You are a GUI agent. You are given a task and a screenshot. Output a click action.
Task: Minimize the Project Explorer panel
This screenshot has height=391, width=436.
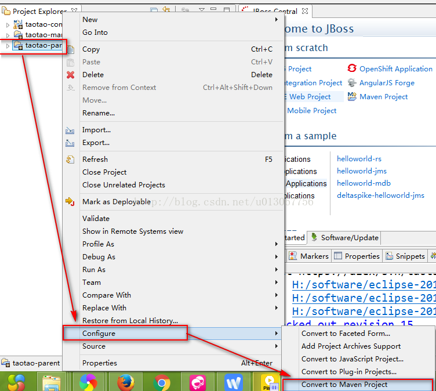point(213,9)
